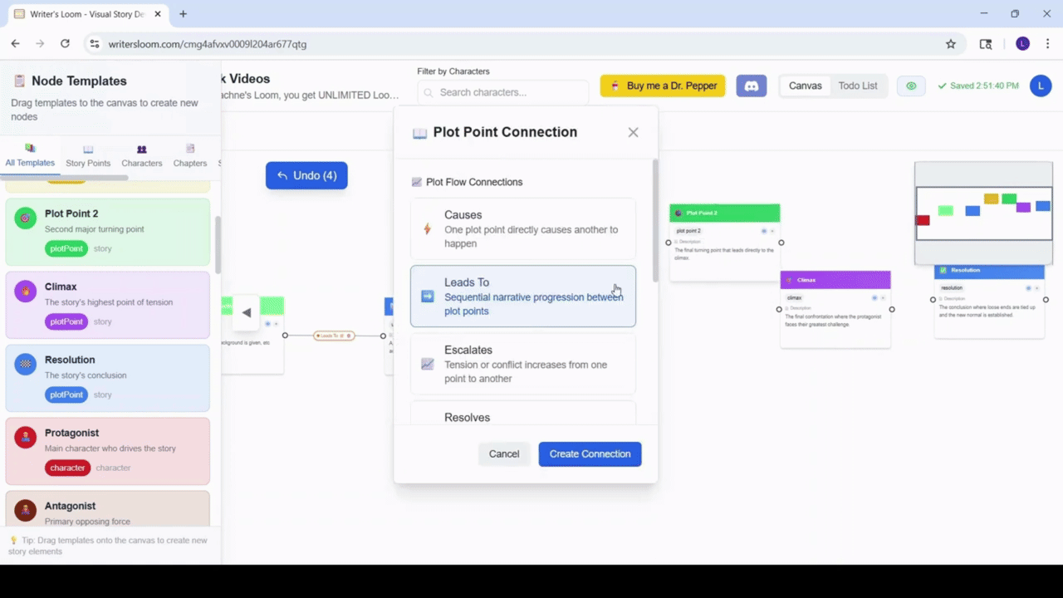Click the Undo (4) button
This screenshot has width=1063, height=598.
pyautogui.click(x=306, y=175)
